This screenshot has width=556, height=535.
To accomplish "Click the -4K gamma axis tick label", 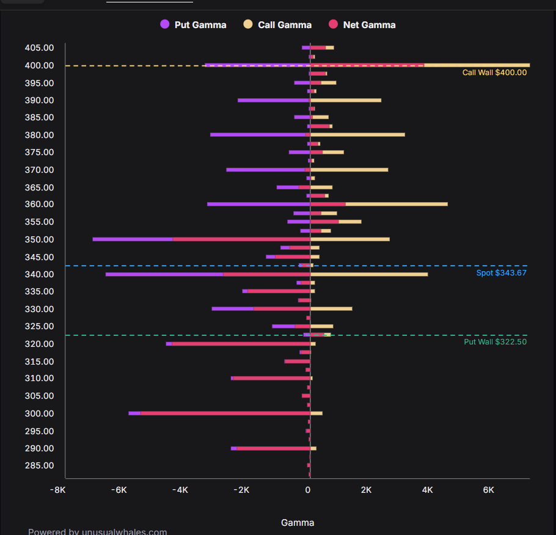I will [180, 490].
